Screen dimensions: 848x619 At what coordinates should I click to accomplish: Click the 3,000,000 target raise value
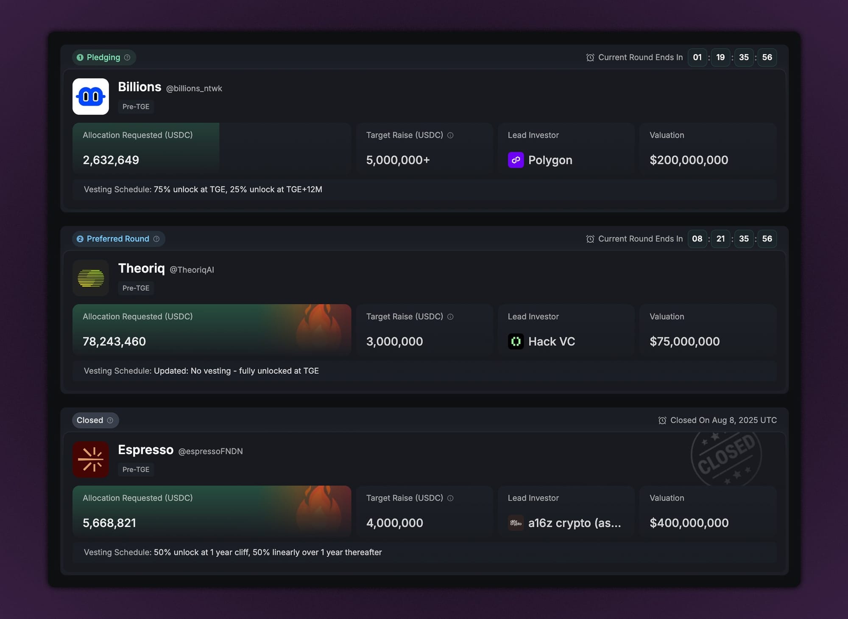point(395,342)
